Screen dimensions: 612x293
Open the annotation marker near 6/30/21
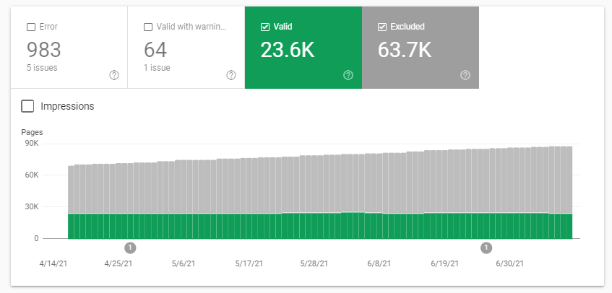[486, 248]
